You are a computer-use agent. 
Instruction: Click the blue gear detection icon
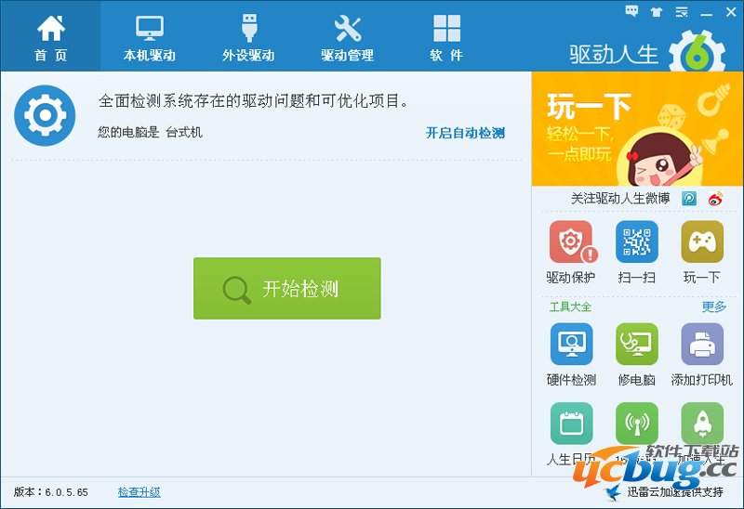point(45,115)
